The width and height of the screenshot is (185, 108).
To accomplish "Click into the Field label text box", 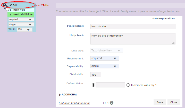I will pyautogui.click(x=133, y=26).
